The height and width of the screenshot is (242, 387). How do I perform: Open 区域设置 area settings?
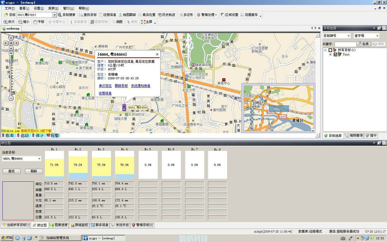[x=229, y=15]
